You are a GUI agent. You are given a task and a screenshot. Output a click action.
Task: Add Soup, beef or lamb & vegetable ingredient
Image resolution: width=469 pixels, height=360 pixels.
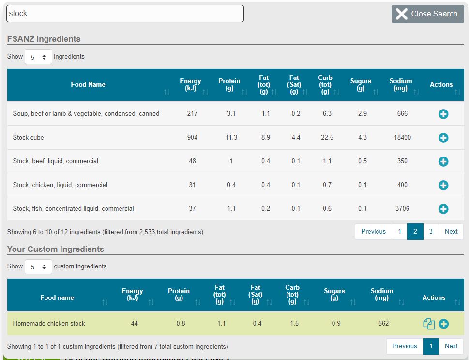pyautogui.click(x=443, y=114)
